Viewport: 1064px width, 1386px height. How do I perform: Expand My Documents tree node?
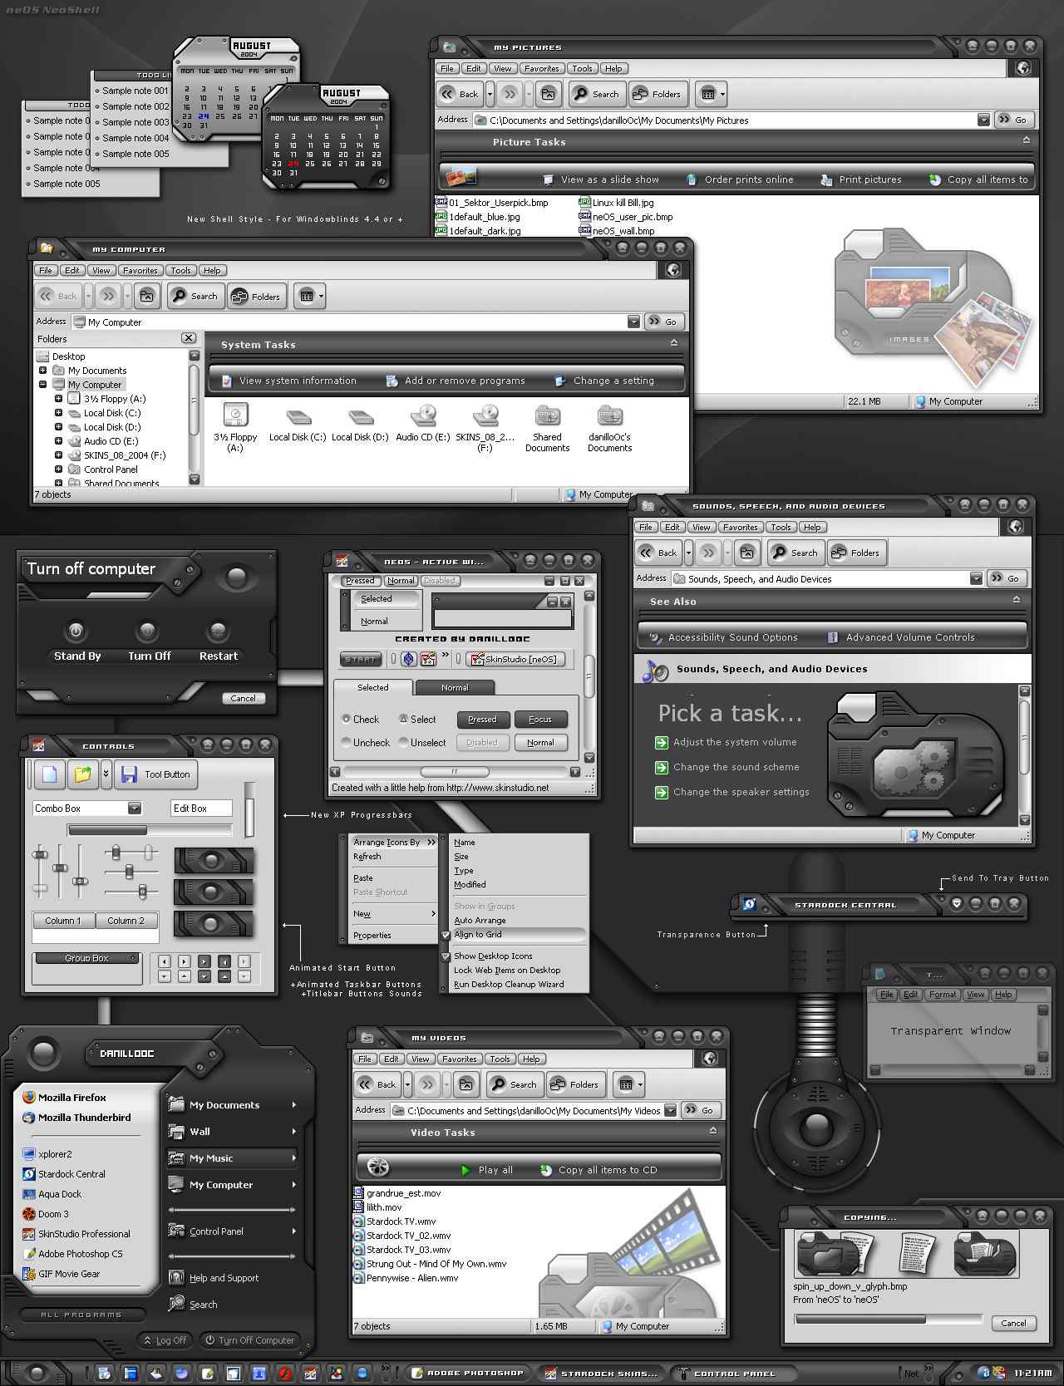[x=42, y=370]
